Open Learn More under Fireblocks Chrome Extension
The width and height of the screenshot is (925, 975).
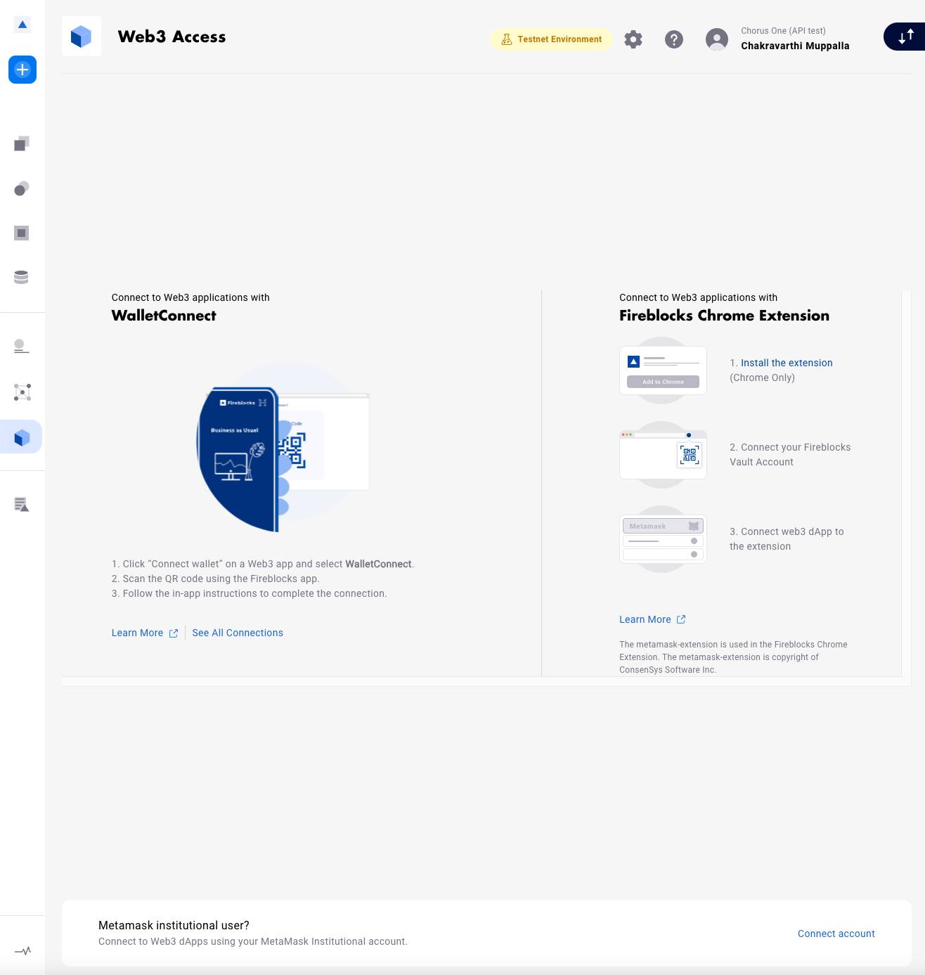pos(652,619)
